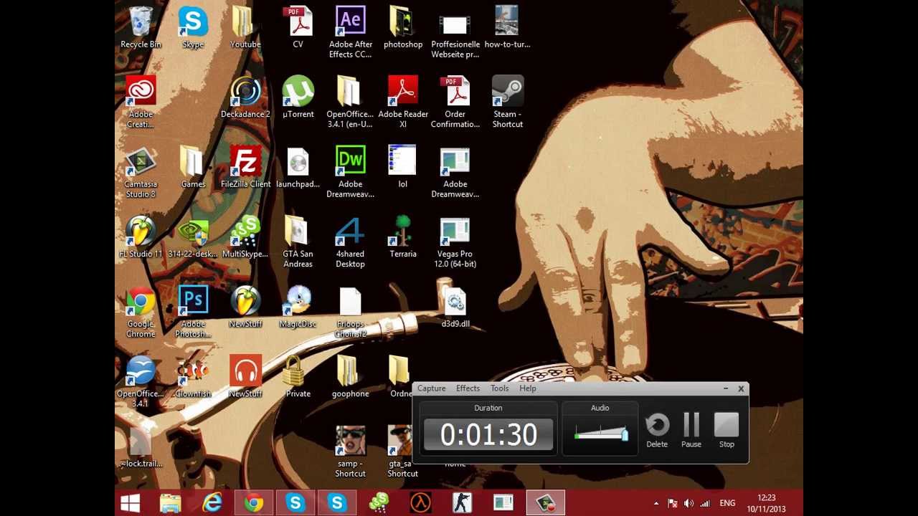918x516 pixels.
Task: Switch to Chrome in the taskbar
Action: [x=254, y=503]
